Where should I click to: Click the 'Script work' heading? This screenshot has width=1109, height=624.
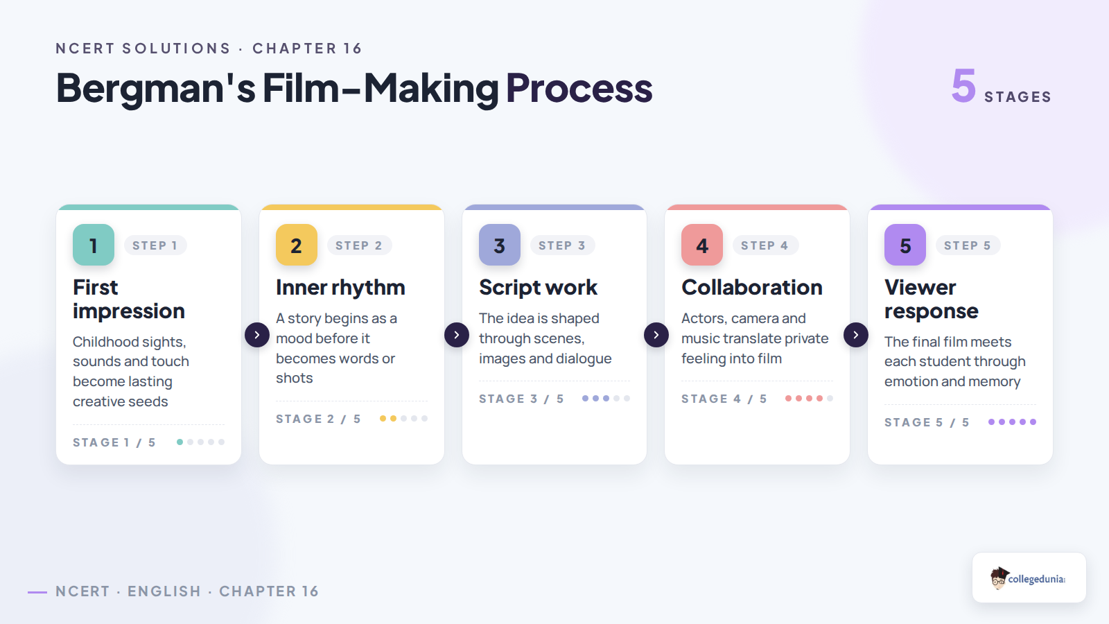538,287
